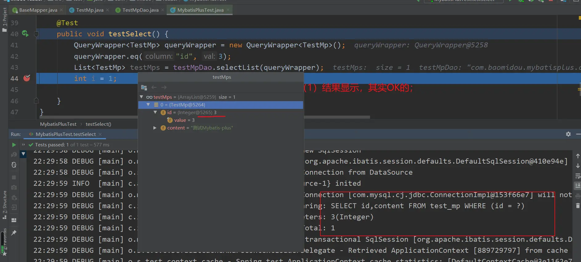This screenshot has height=262, width=581.
Task: Collapse the id Integer node
Action: coord(155,113)
